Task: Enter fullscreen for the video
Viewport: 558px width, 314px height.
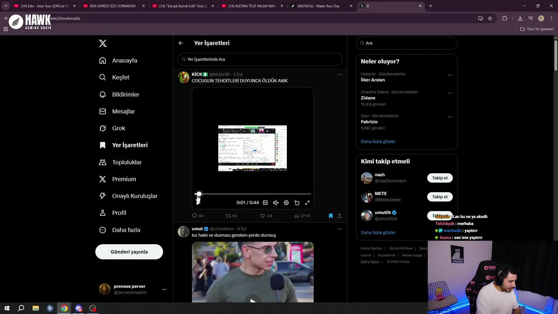Action: 307,203
